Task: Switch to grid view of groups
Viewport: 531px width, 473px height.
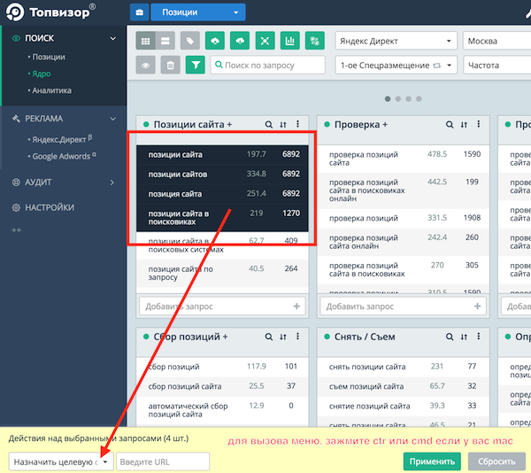Action: (145, 42)
